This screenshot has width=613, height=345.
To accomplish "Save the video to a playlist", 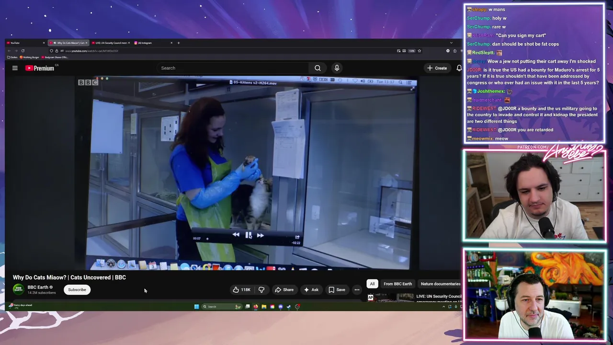I will point(337,289).
